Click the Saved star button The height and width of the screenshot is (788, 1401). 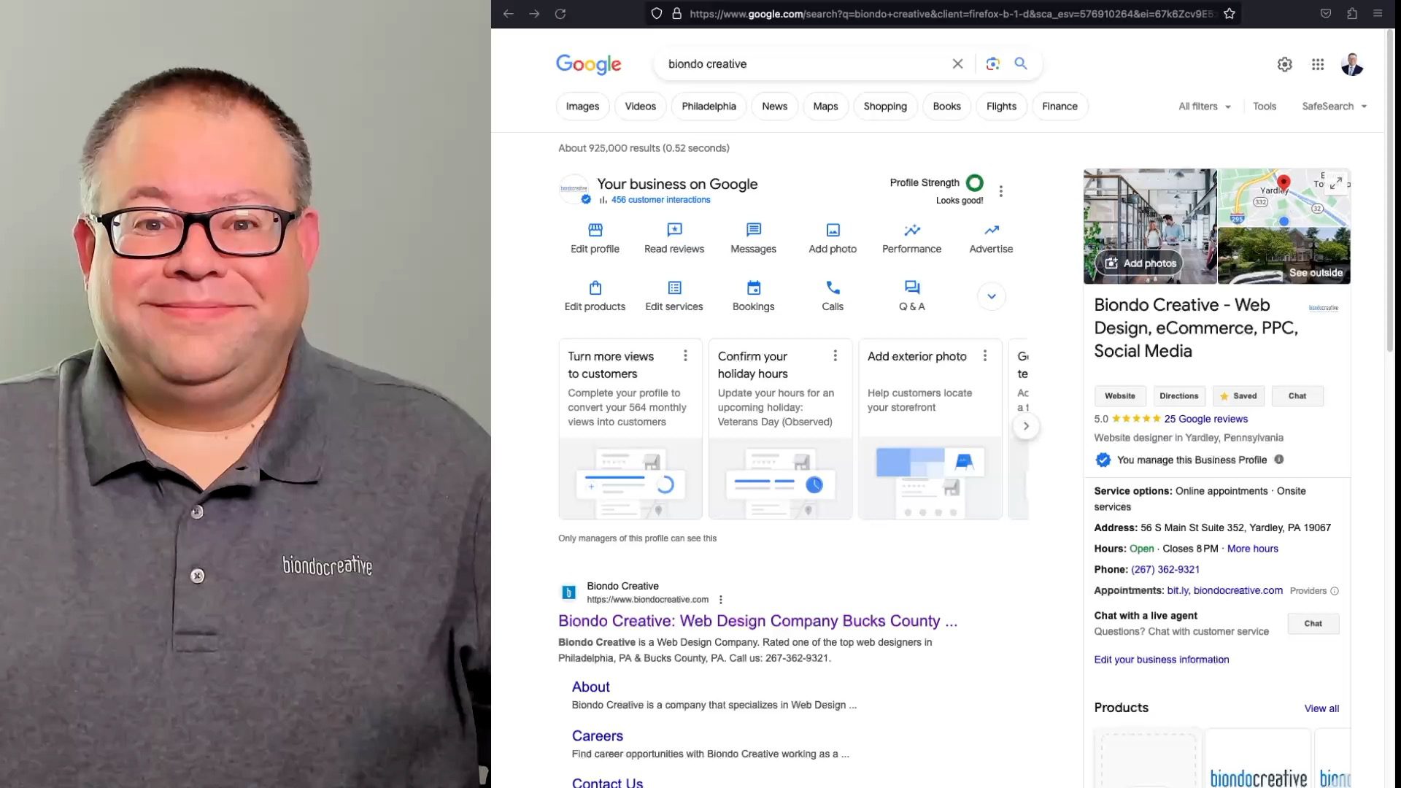1238,396
